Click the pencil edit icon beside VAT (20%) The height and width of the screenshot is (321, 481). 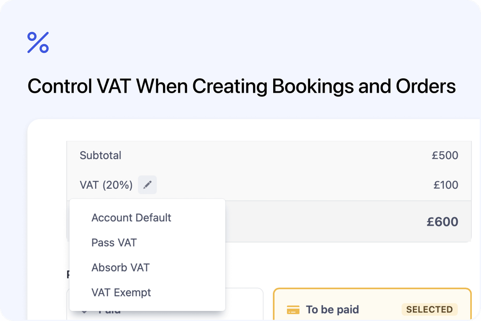tap(147, 185)
